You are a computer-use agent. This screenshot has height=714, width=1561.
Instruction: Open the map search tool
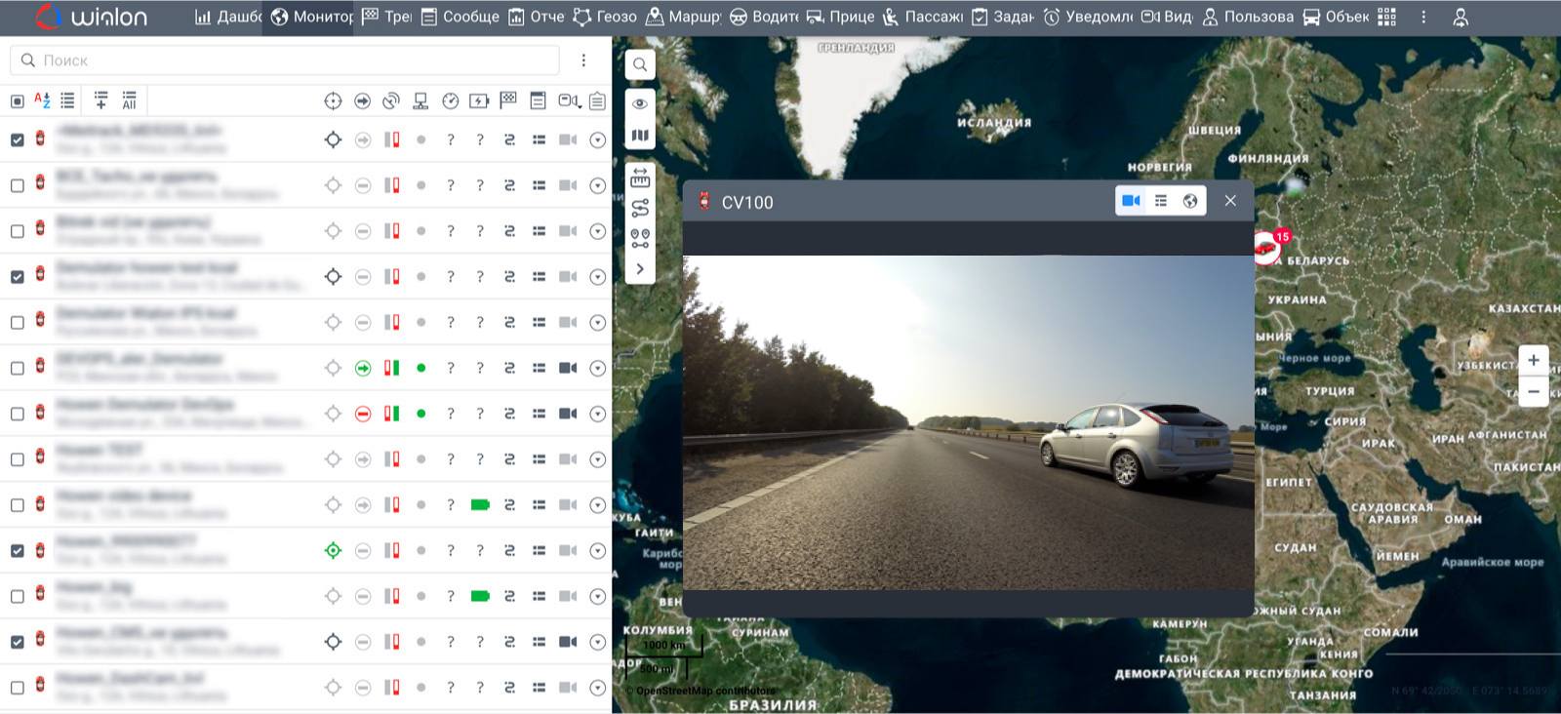point(640,65)
